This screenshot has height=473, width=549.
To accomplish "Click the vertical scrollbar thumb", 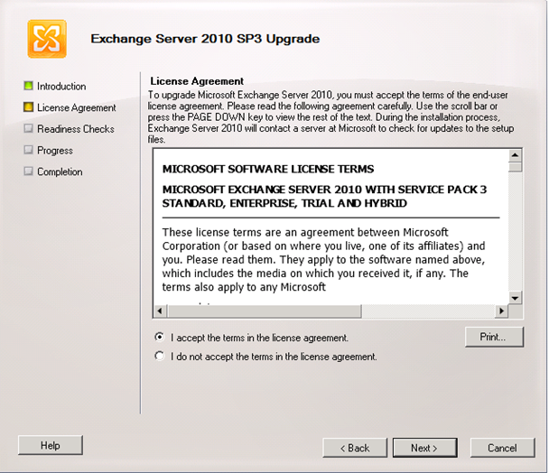I will click(x=515, y=167).
